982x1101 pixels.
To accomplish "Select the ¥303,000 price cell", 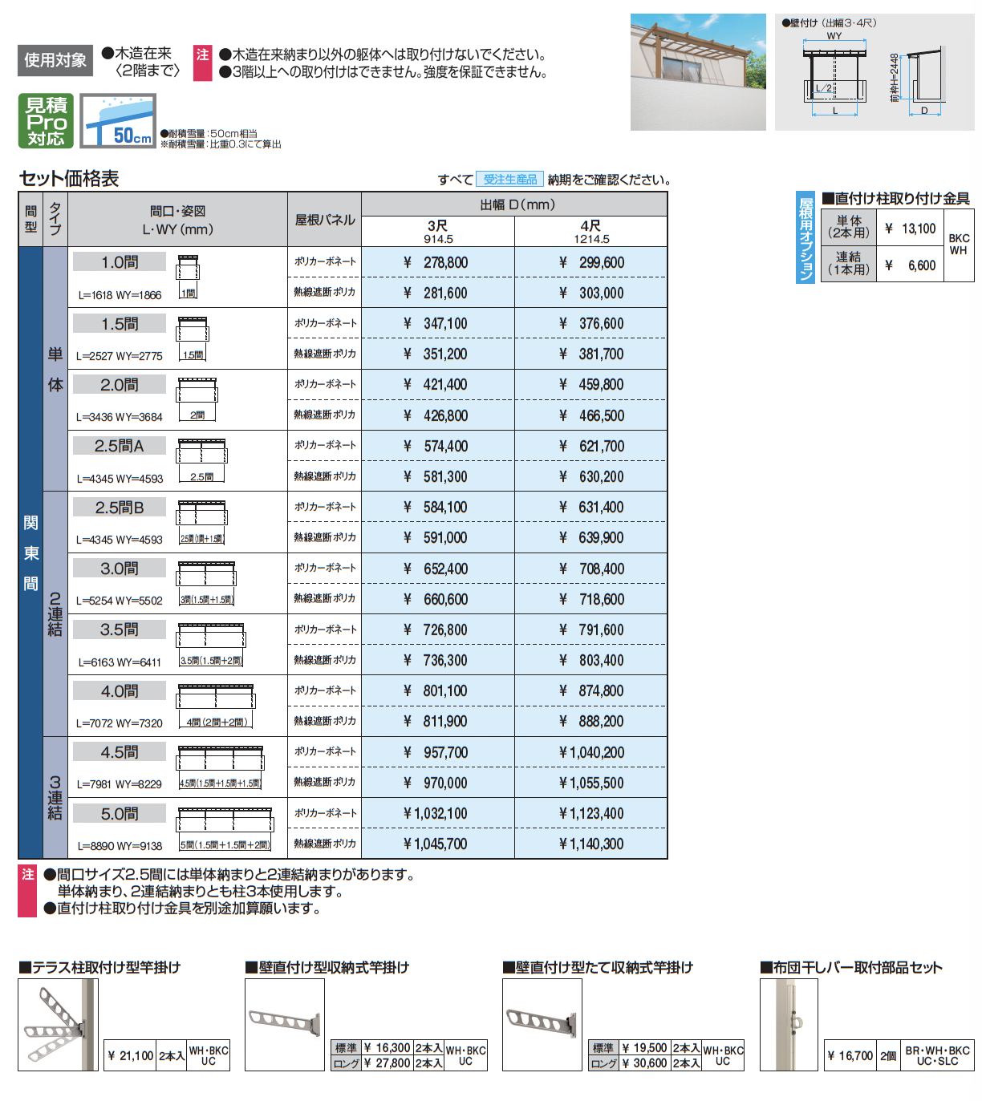I will (x=591, y=293).
